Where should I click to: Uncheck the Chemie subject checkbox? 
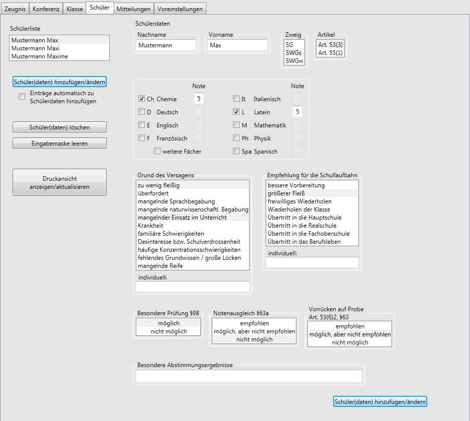point(141,99)
